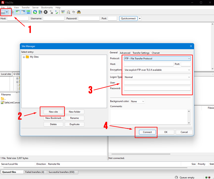Open the Server menu
Image resolution: width=214 pixels, height=179 pixels.
(35, 7)
